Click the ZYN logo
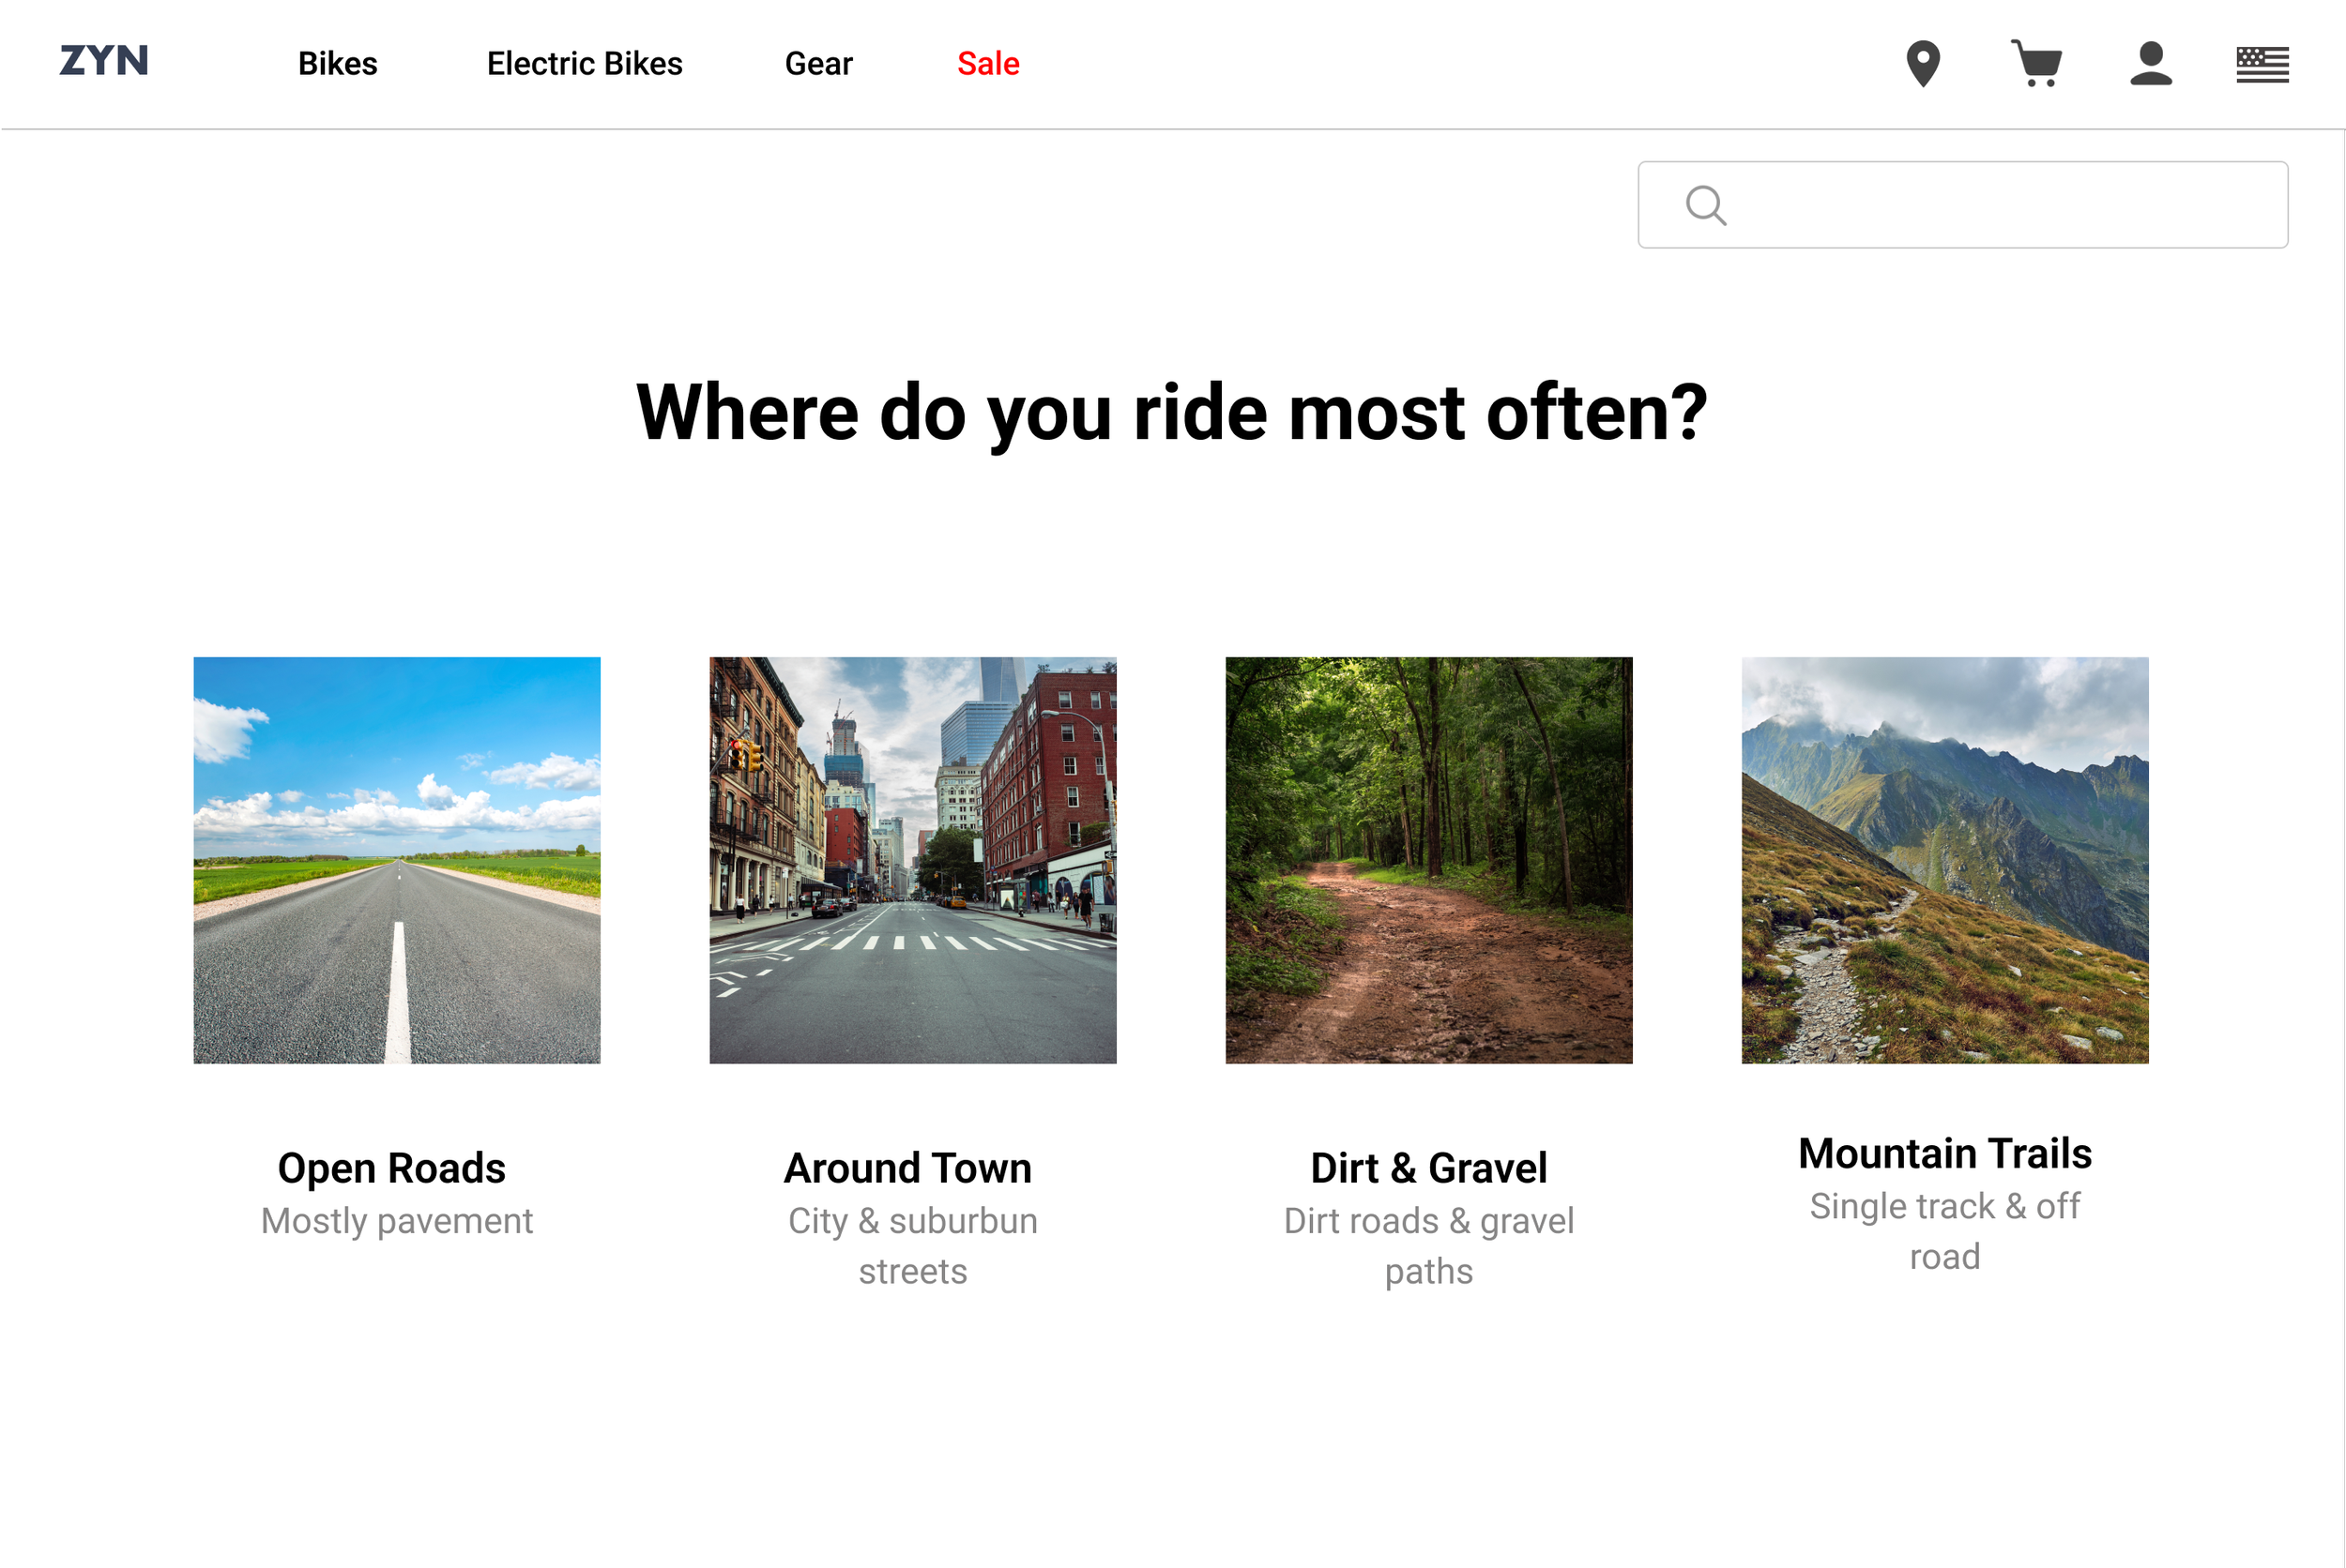The image size is (2346, 1568). click(104, 61)
